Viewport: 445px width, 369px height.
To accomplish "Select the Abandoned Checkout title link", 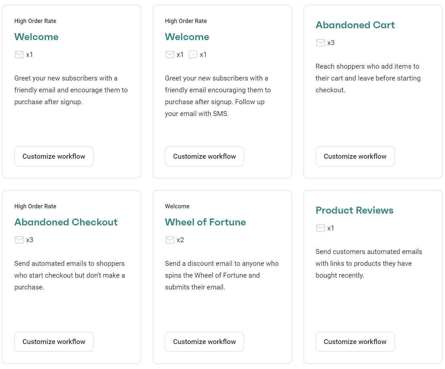I will click(x=66, y=222).
